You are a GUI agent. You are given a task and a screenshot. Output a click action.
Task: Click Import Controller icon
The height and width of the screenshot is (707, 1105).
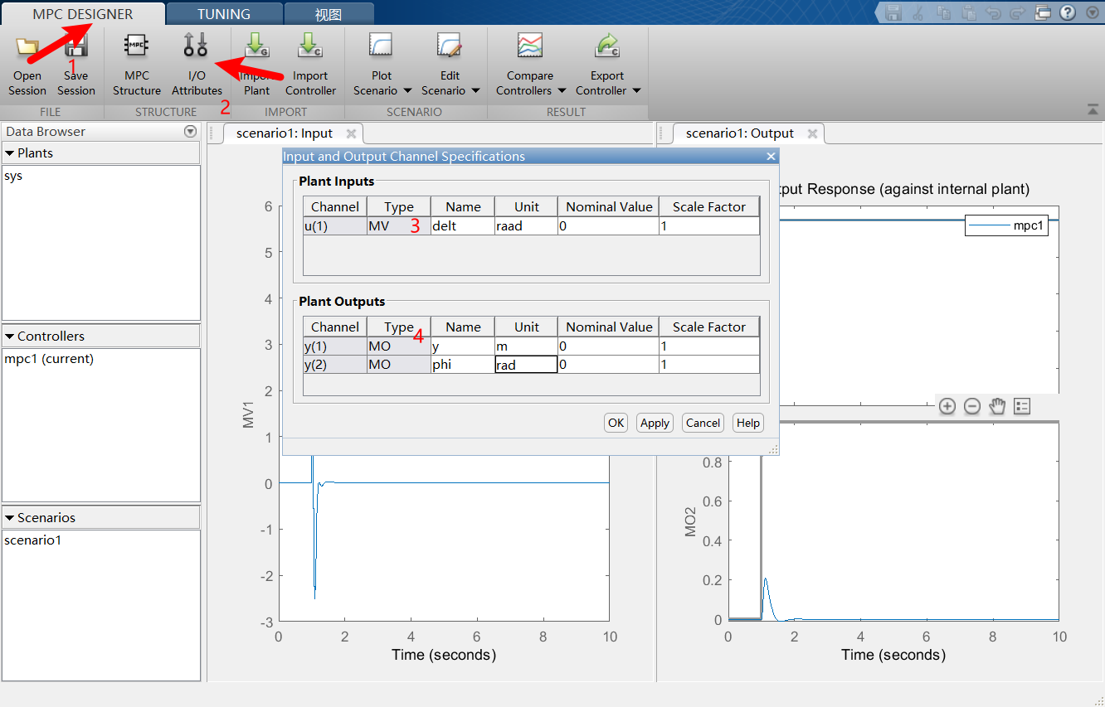click(310, 46)
